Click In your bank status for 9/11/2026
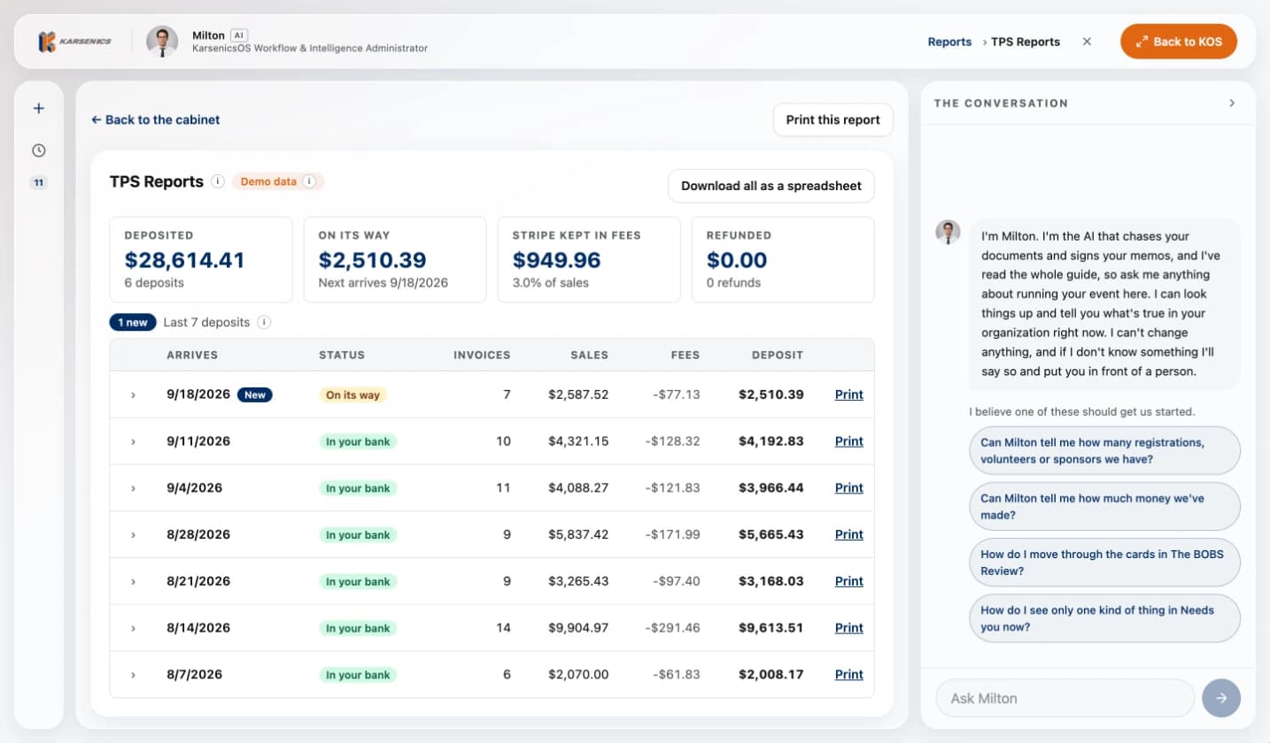Image resolution: width=1270 pixels, height=743 pixels. click(x=358, y=441)
